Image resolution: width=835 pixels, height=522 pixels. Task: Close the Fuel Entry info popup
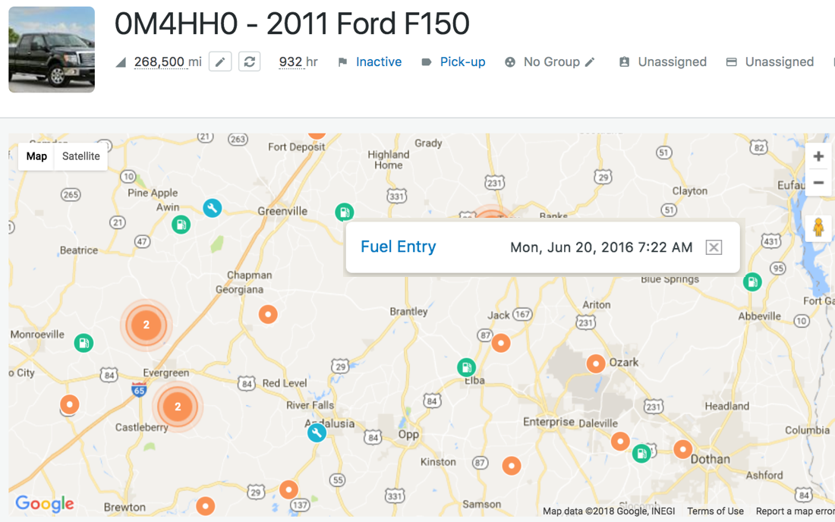(x=714, y=247)
